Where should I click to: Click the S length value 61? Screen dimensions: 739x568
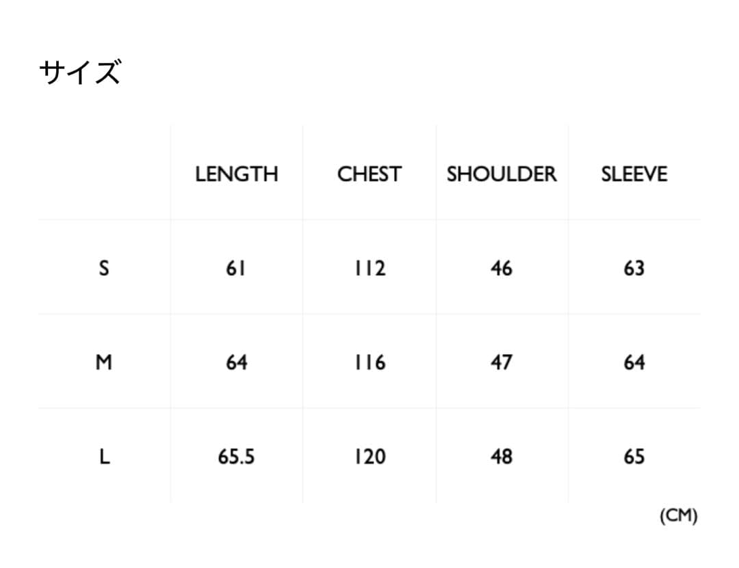236,268
